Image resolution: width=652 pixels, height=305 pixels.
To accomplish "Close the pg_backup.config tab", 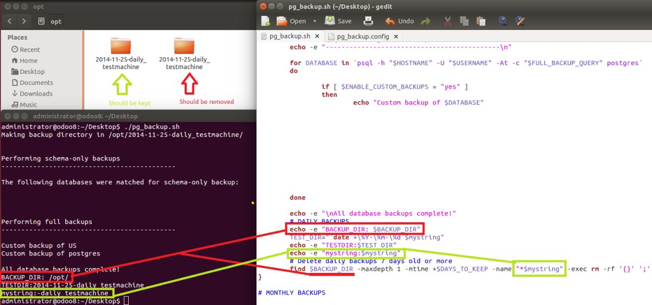I will [x=396, y=36].
